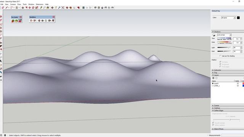The width and height of the screenshot is (244, 137).
Task: Open the Help menu
Action: coord(47,4)
